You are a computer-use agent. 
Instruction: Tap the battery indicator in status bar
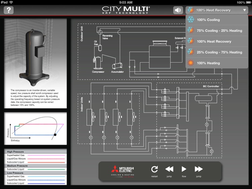pyautogui.click(x=248, y=2)
